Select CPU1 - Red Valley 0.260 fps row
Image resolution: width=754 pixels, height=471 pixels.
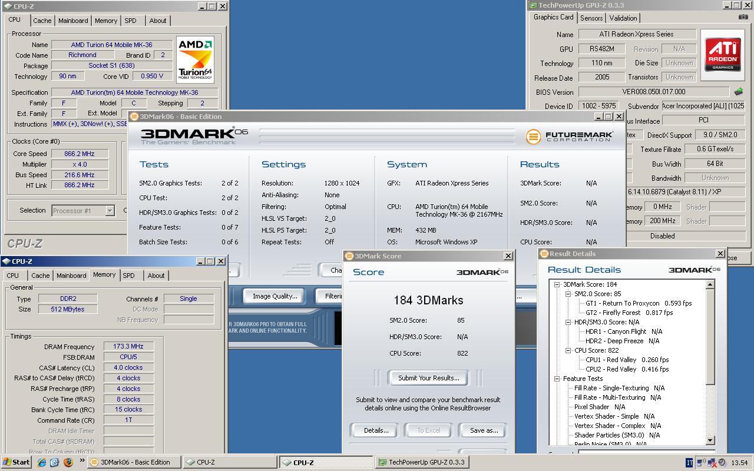627,360
